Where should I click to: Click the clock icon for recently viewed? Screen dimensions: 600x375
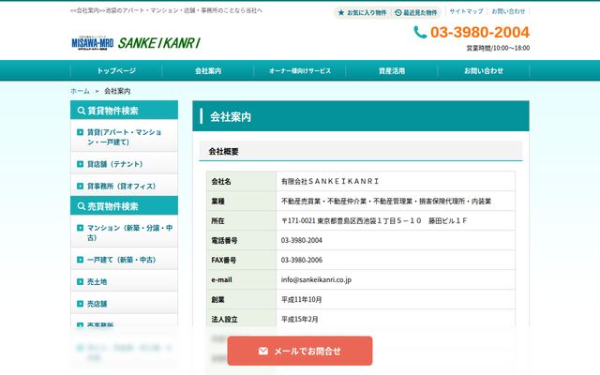[398, 12]
